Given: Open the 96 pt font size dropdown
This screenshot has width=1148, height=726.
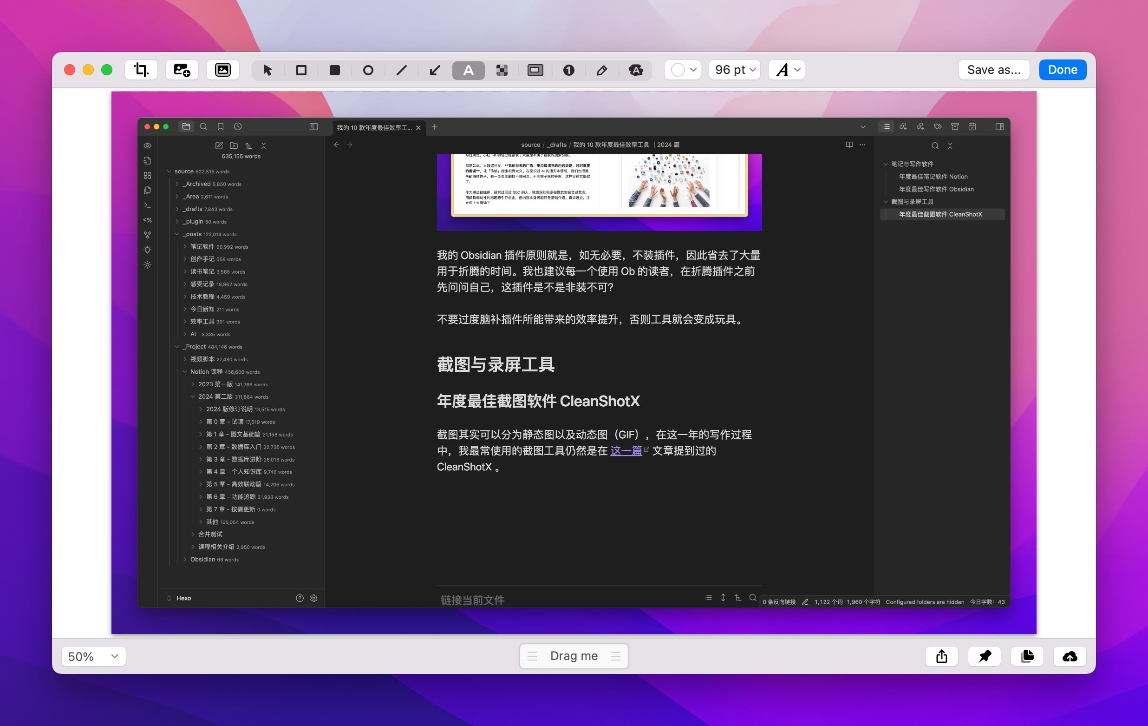Looking at the screenshot, I should (x=735, y=70).
